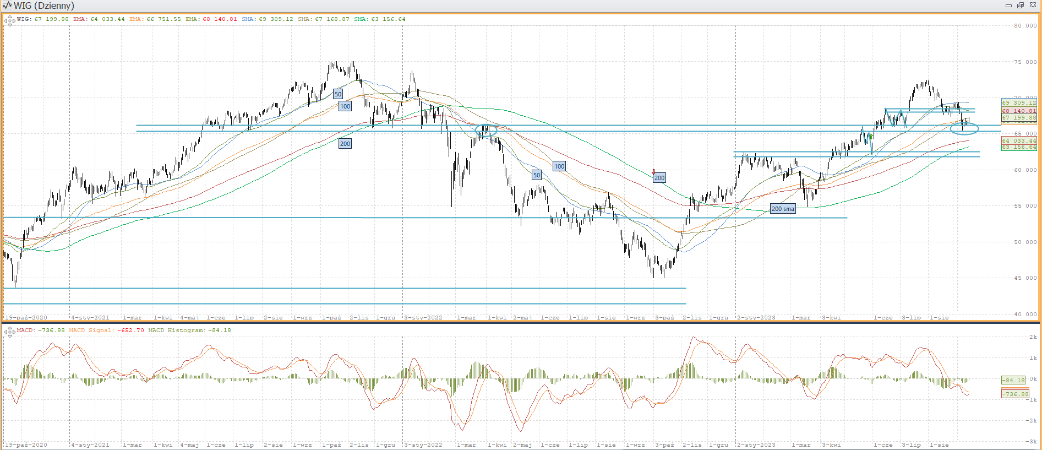Click the 64 033.44 EMA price tag on axis
Screen dimensions: 1042x450
(1019, 141)
